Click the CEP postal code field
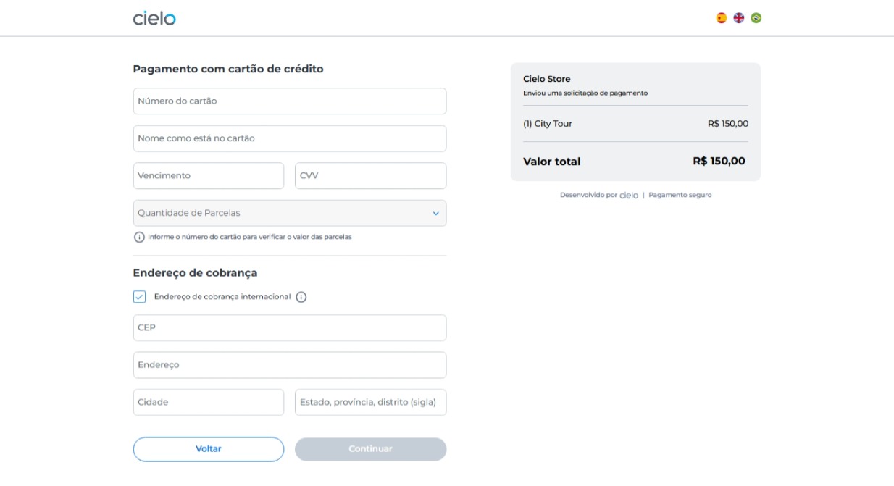This screenshot has height=486, width=894. click(289, 327)
